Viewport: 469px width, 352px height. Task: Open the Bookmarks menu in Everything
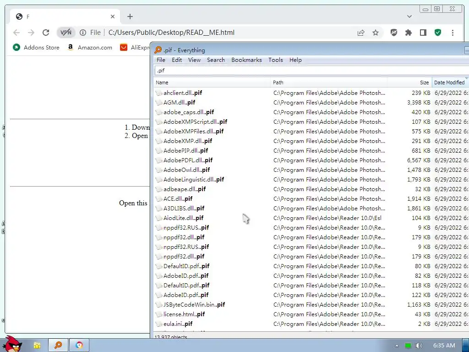click(x=246, y=60)
